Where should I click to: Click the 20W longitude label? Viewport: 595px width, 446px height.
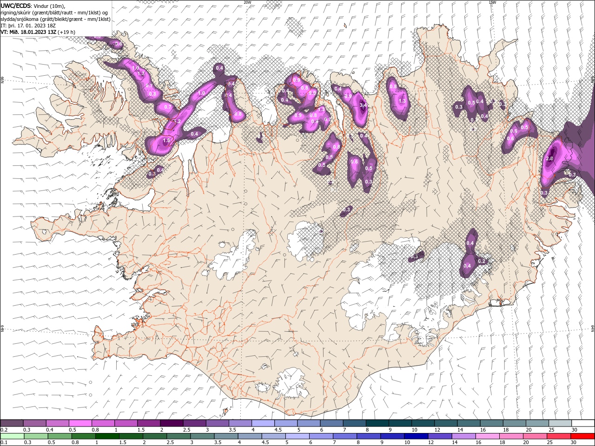[247, 2]
